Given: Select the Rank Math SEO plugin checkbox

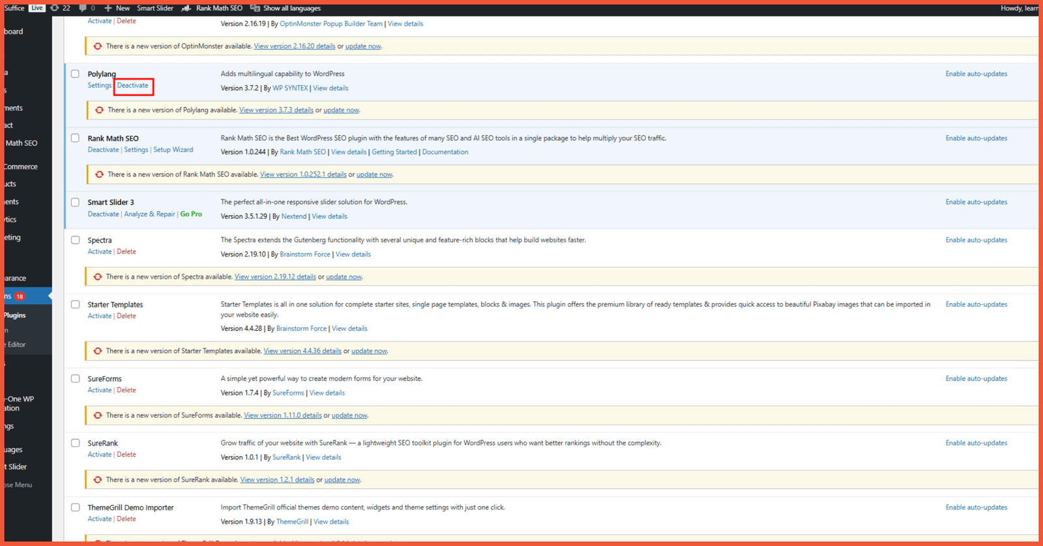Looking at the screenshot, I should tap(75, 138).
